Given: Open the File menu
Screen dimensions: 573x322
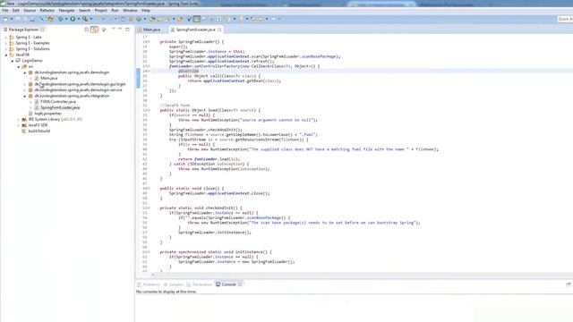Looking at the screenshot, I should [5, 11].
